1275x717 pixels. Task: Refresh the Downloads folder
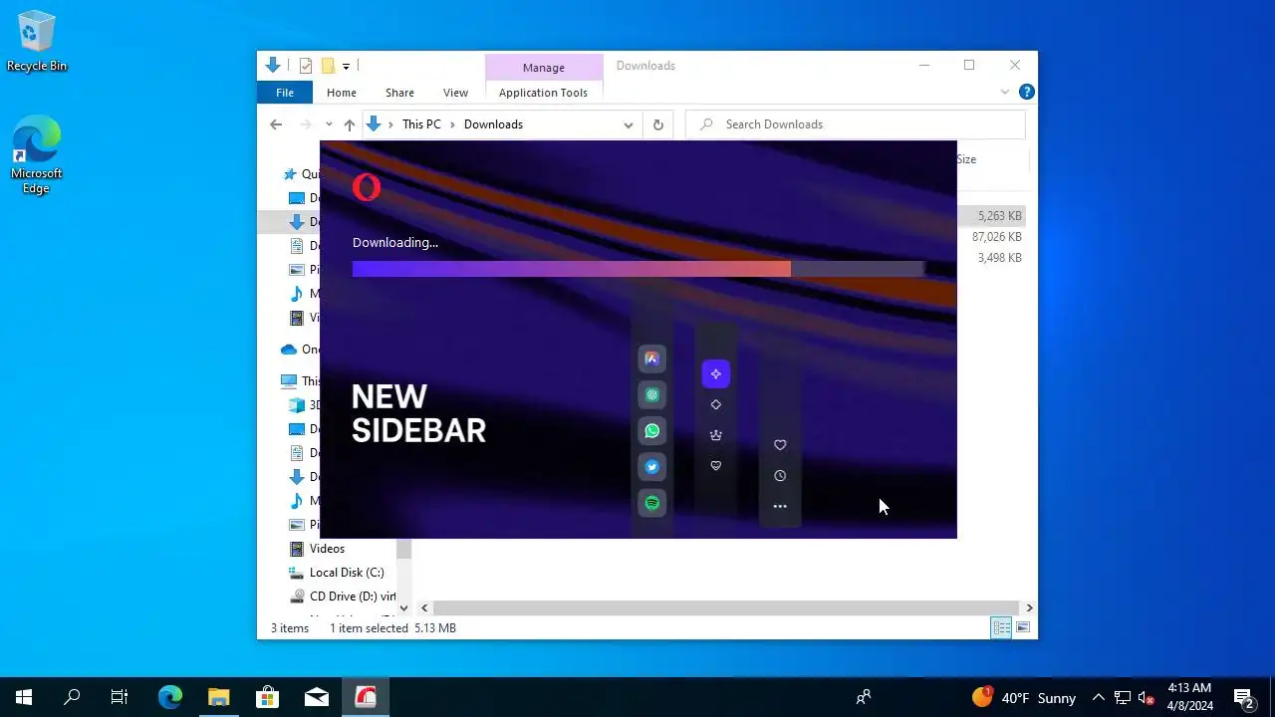[657, 124]
